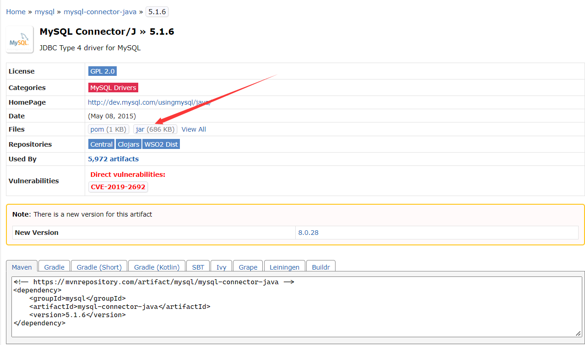Go to Home breadcrumb link
585x345 pixels.
[16, 12]
